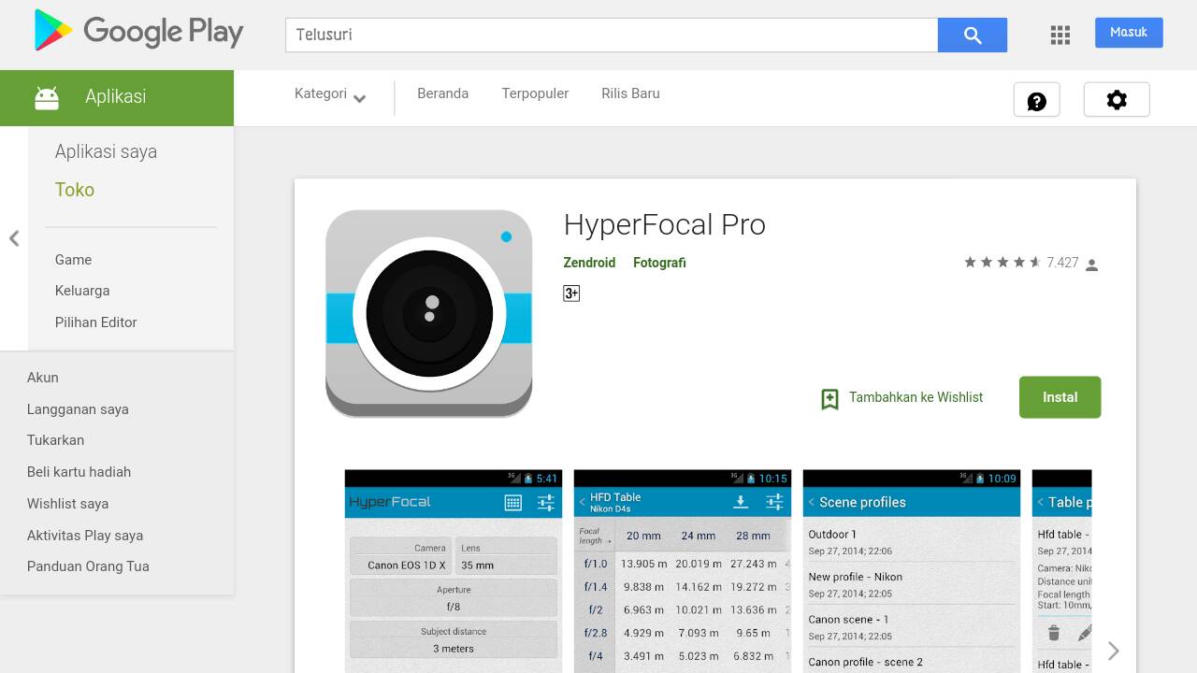Click the Aplikasi green header
Viewport: 1197px width, 673px height.
[117, 97]
